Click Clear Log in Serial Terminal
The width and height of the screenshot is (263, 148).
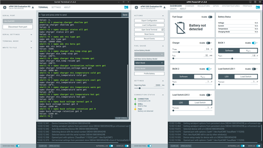[x=43, y=146]
